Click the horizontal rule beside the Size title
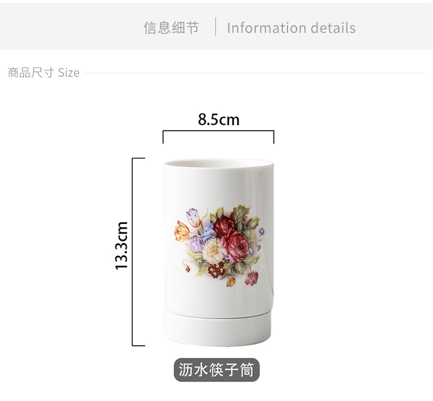433x401 pixels. tap(255, 73)
